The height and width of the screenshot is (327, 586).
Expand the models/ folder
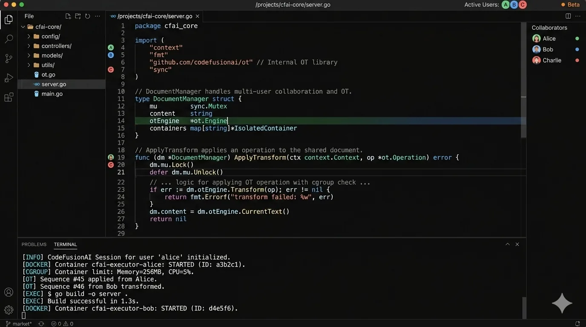[29, 56]
